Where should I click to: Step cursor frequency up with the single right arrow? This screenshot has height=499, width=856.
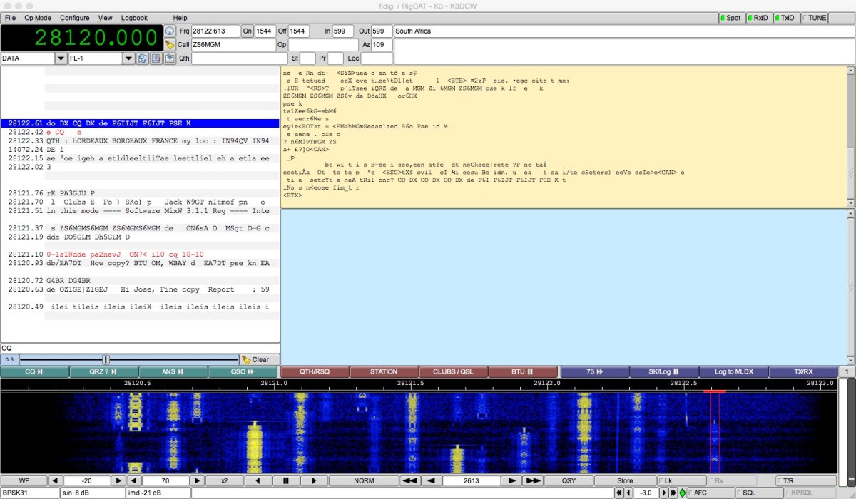[x=511, y=480]
